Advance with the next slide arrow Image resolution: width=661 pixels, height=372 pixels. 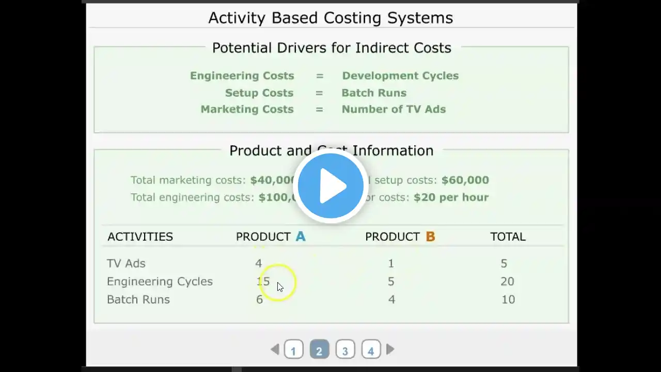point(390,350)
